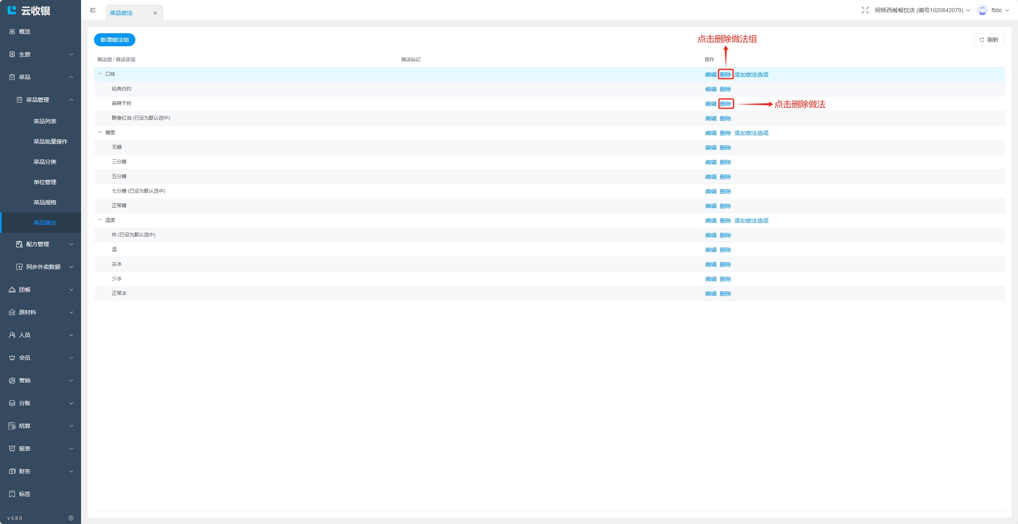Click the 云收银 logo
This screenshot has height=524, width=1018.
coord(28,11)
